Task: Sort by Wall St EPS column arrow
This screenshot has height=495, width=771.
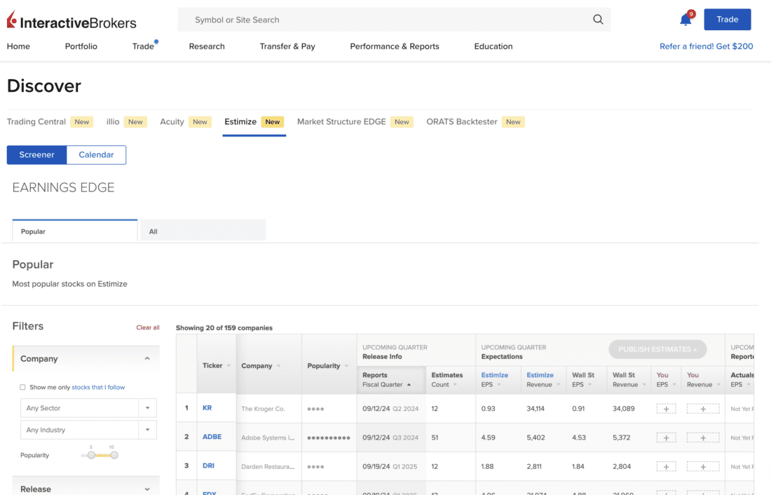Action: 590,385
